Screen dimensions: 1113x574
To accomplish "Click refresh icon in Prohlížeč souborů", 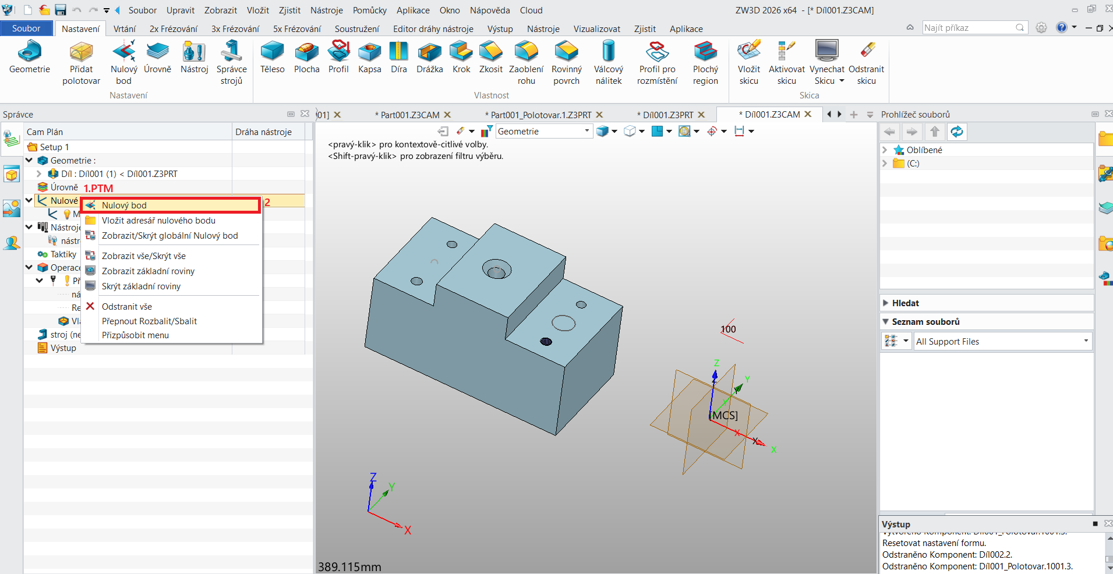I will (956, 132).
